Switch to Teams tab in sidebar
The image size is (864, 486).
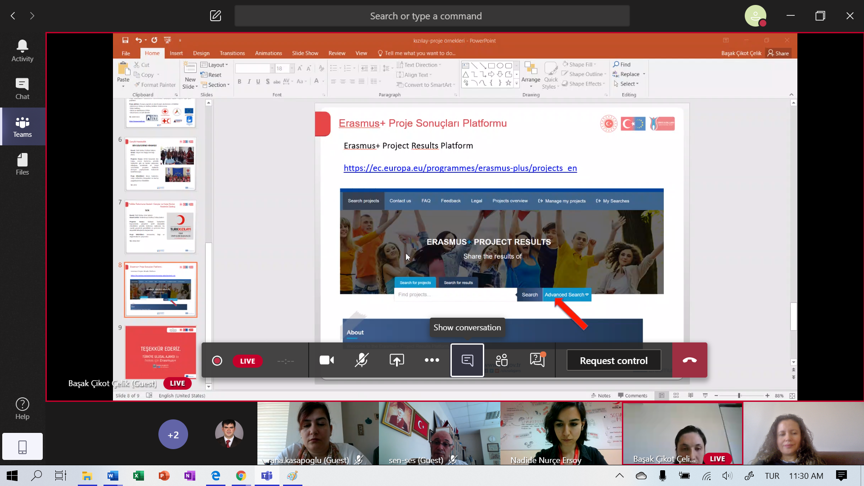tap(22, 126)
